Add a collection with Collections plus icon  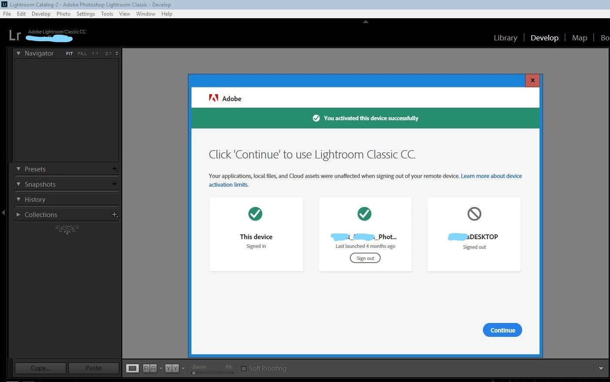tap(114, 214)
